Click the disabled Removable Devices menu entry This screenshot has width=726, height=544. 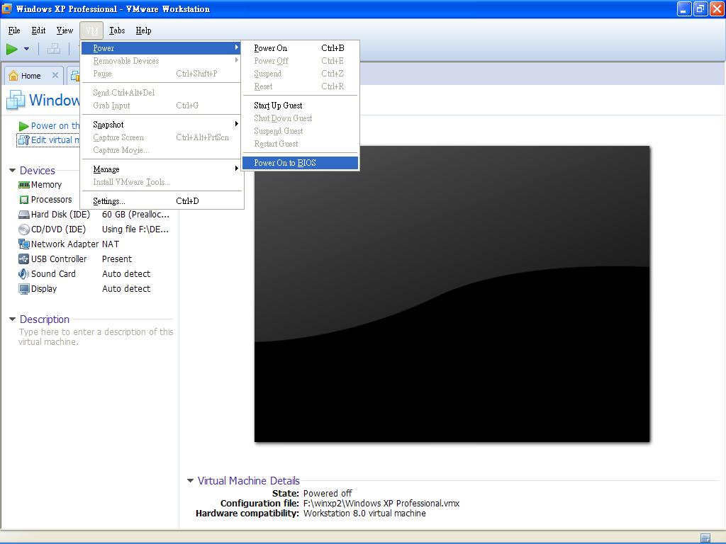point(161,61)
